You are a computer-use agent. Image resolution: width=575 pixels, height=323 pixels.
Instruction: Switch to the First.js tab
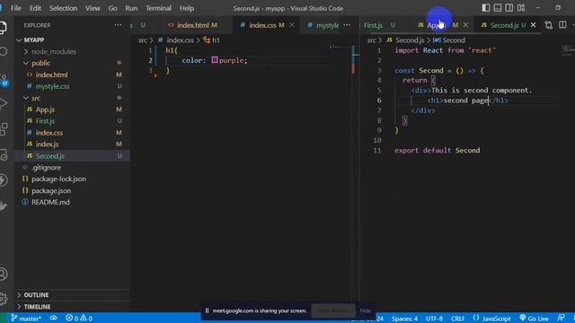click(x=379, y=25)
